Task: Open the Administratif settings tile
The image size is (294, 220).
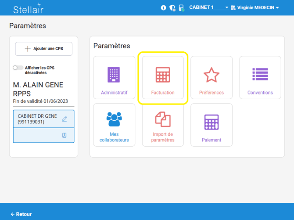Action: [114, 77]
